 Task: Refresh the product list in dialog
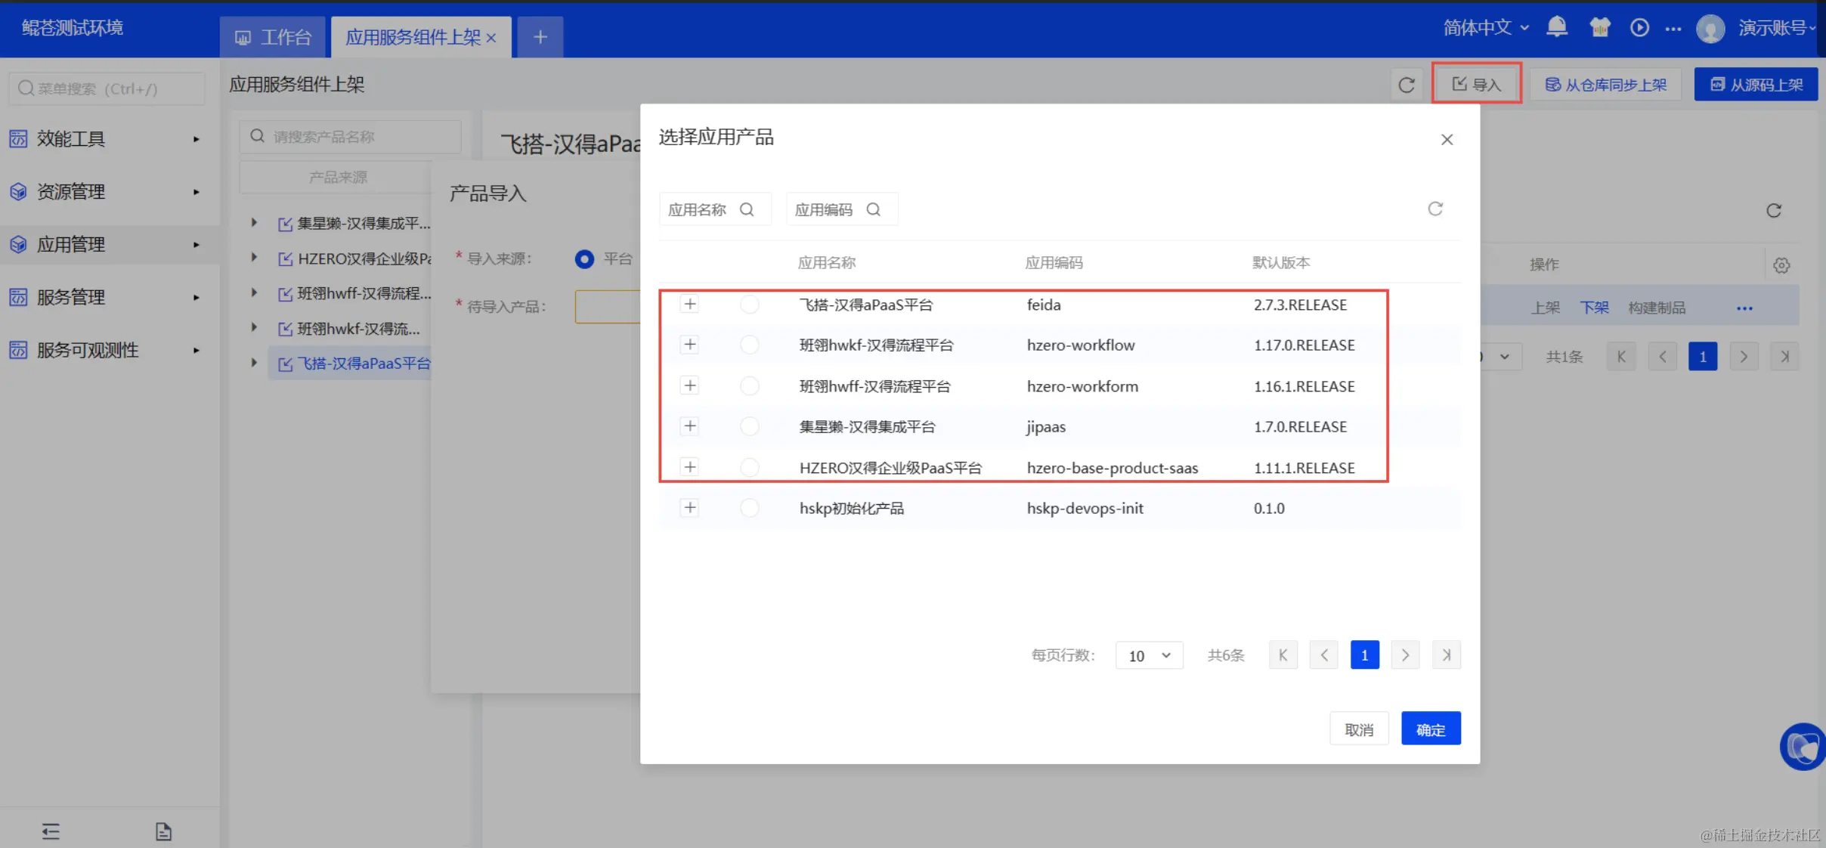(1434, 209)
